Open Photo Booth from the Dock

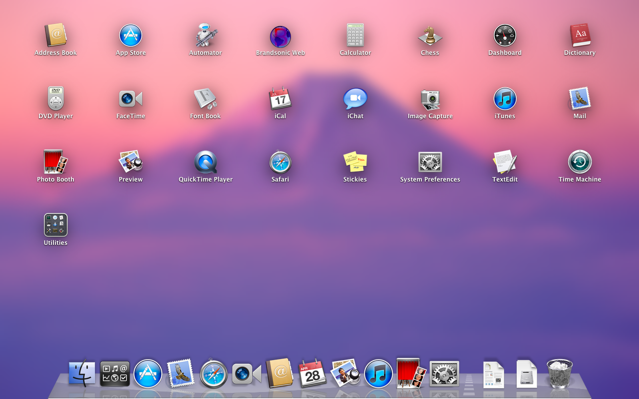pos(411,373)
